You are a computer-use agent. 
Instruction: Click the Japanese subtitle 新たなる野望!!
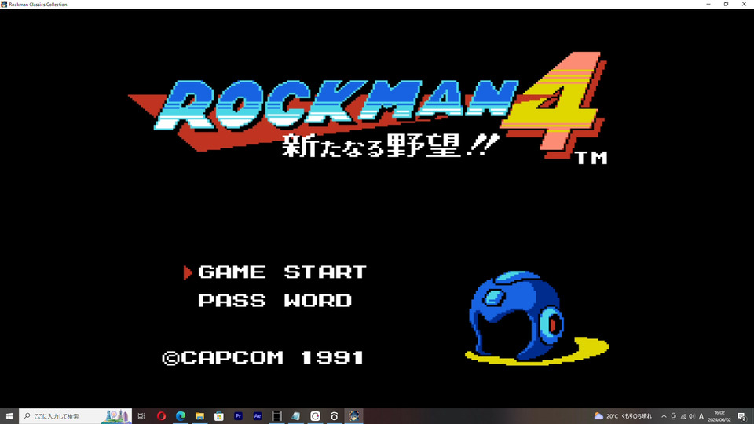click(390, 146)
